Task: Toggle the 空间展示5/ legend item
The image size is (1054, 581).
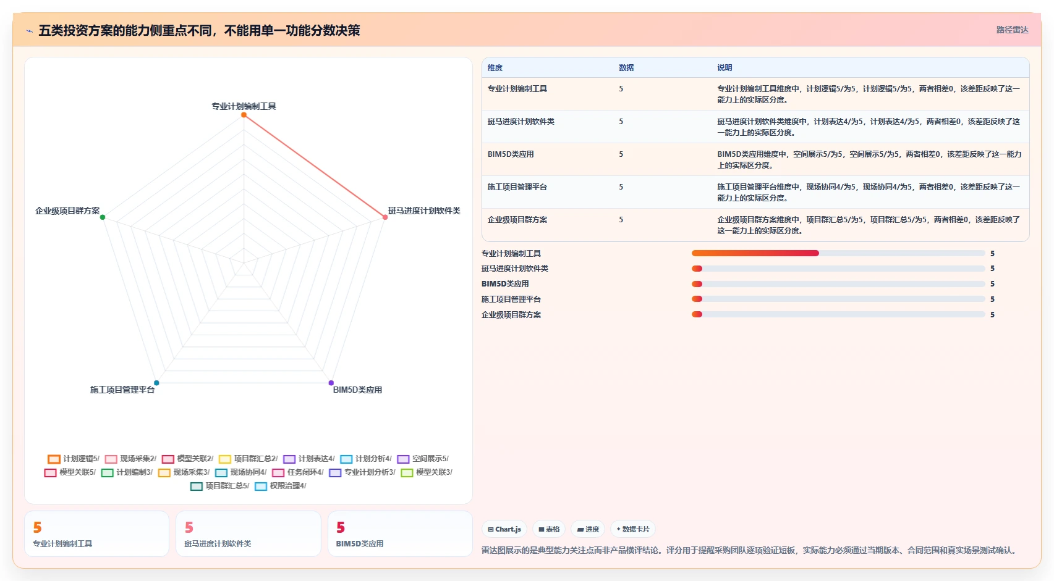Action: [x=423, y=459]
